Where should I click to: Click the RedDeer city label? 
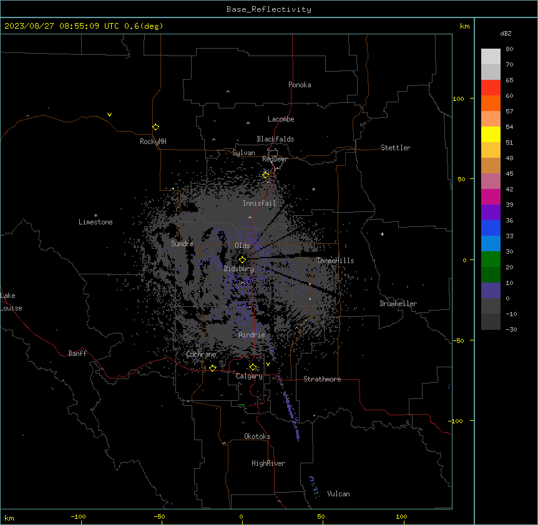(x=275, y=159)
